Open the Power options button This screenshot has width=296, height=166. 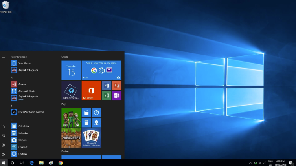point(3,154)
